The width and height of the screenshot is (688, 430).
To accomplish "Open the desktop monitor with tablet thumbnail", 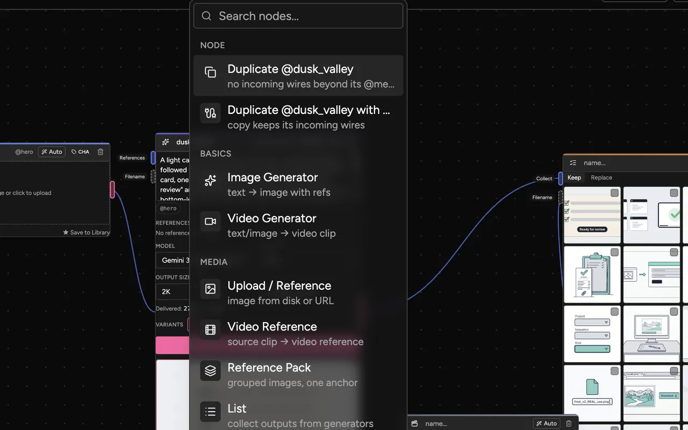I will click(651, 334).
